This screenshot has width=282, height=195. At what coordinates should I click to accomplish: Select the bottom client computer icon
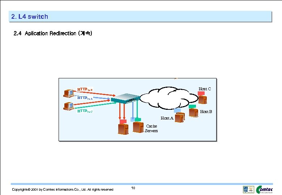[x=69, y=106]
